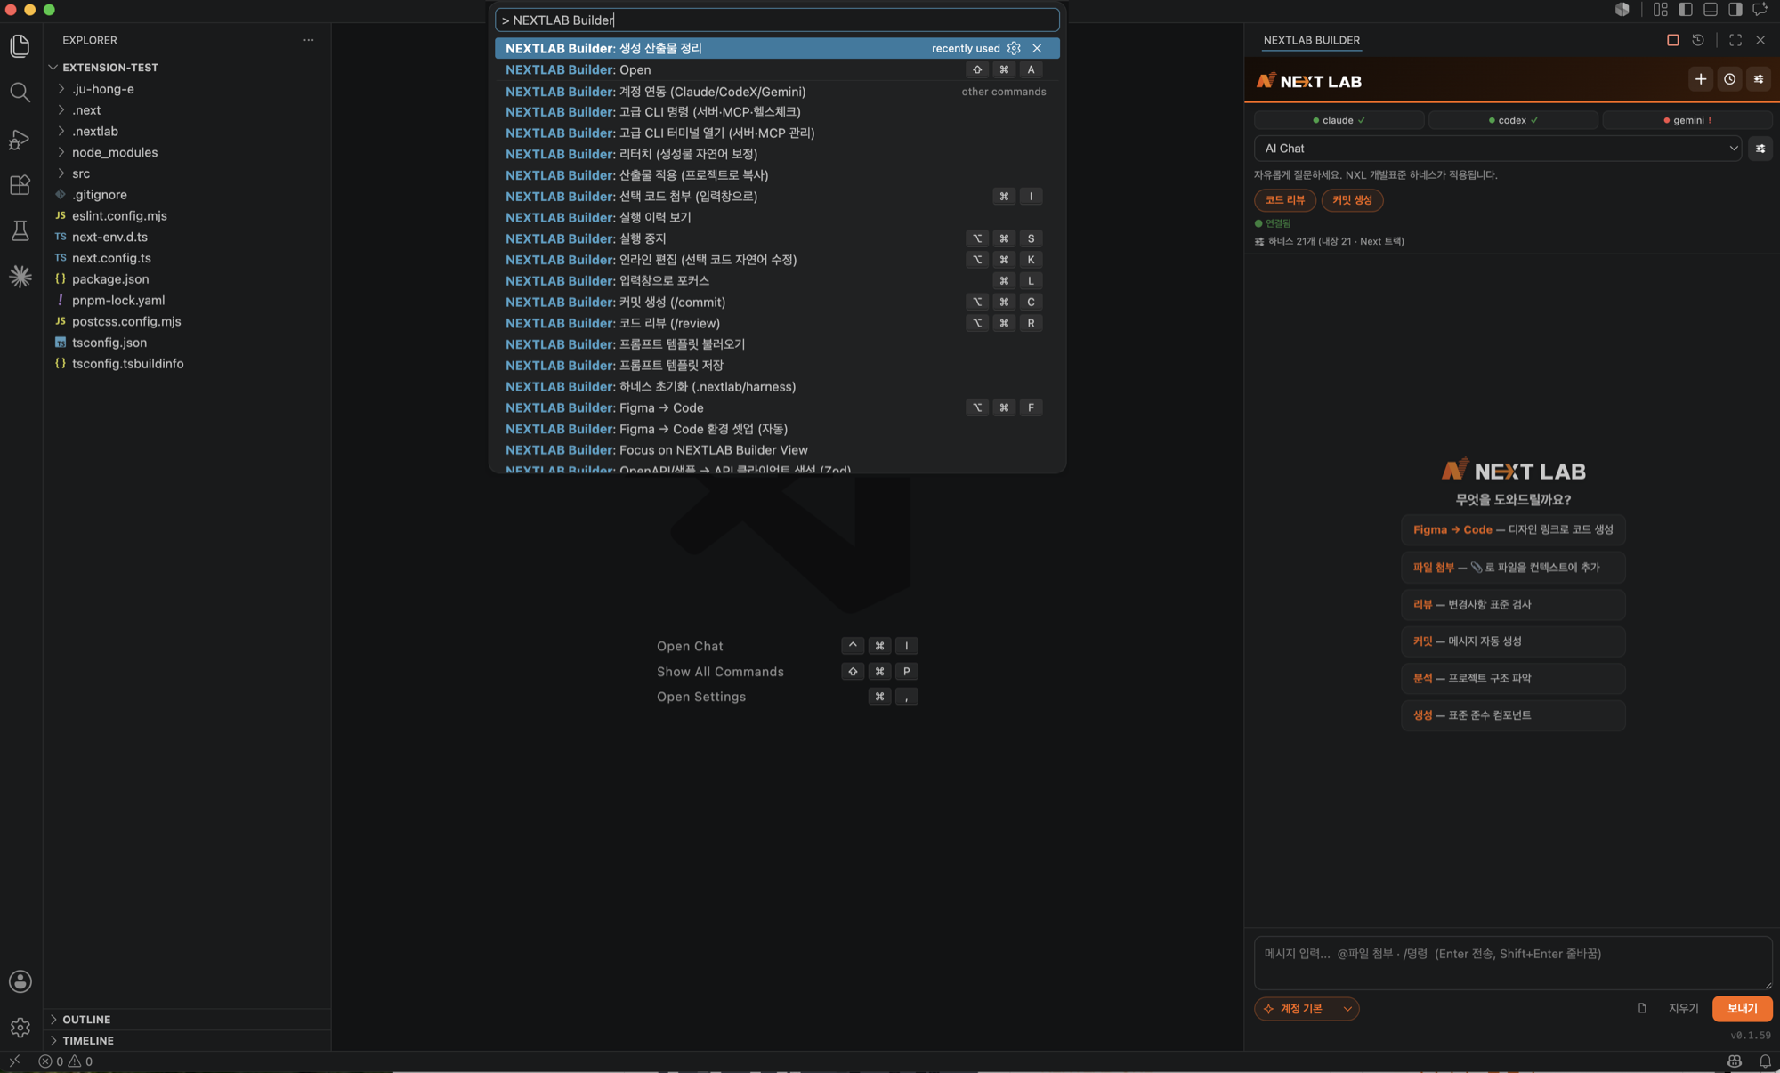Open the NEXTLAB asterisk icon in activity bar
1780x1073 pixels.
20,277
